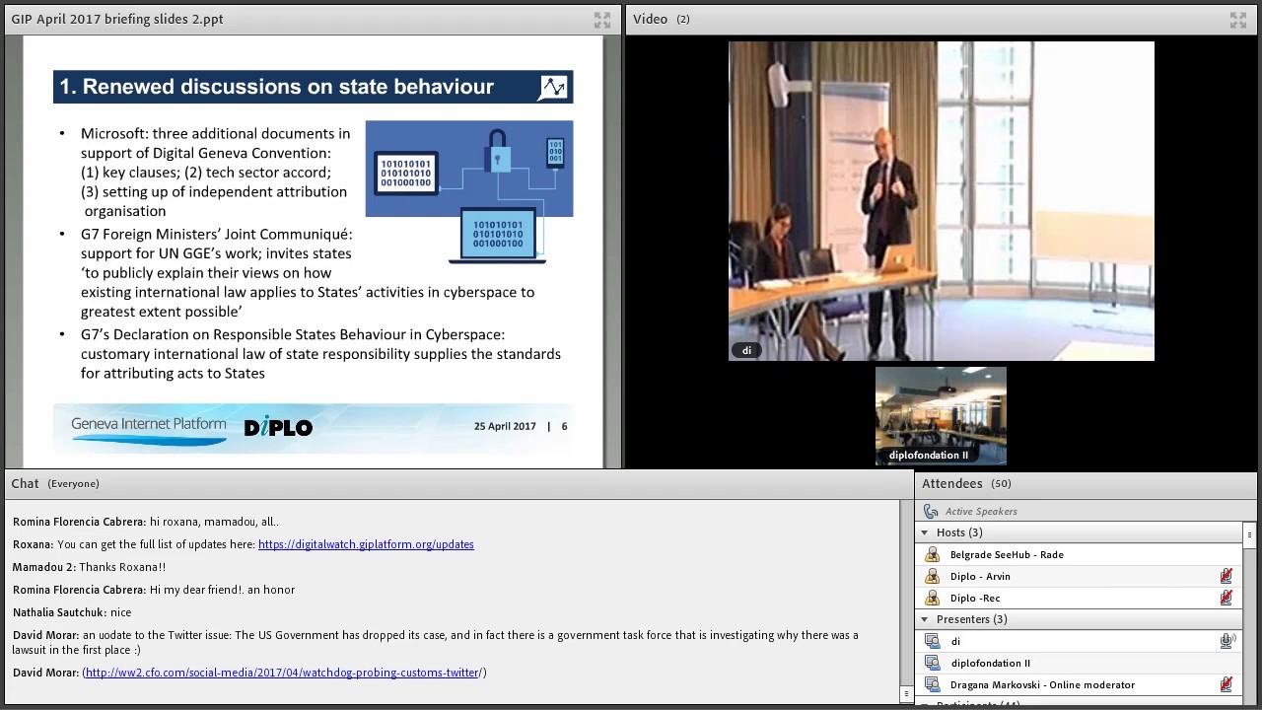The image size is (1262, 710).
Task: Click host icon beside Diplo - Arvin
Action: (933, 576)
